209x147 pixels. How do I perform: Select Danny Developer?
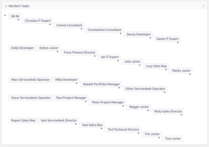point(139,34)
